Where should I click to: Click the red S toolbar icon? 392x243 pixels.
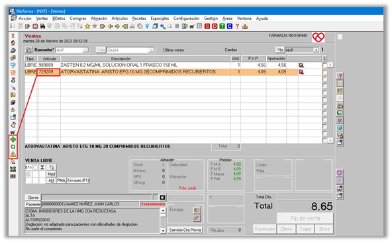click(x=207, y=26)
